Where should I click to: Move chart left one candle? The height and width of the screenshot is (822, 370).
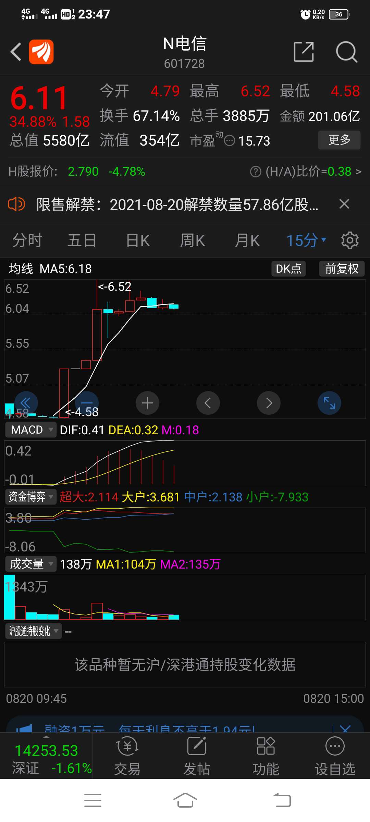point(208,403)
